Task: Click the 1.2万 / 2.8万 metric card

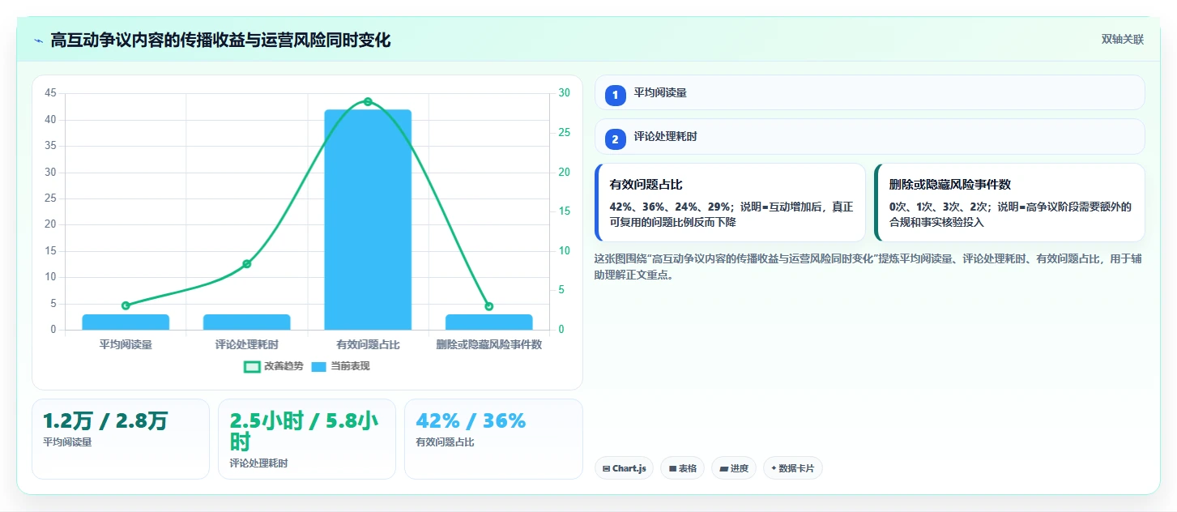Action: pyautogui.click(x=121, y=439)
